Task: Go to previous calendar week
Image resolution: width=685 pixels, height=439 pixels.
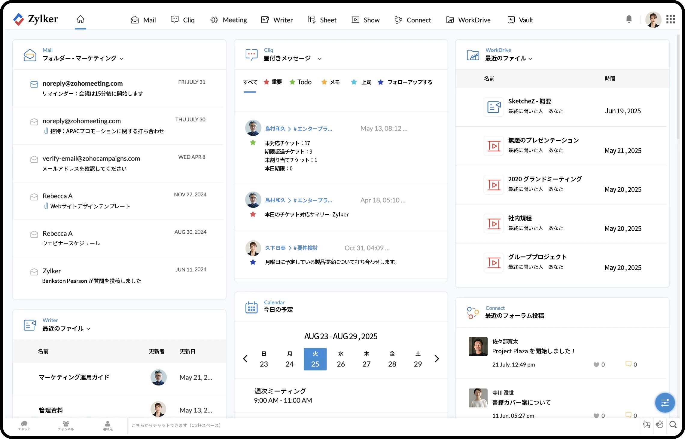Action: [x=245, y=359]
